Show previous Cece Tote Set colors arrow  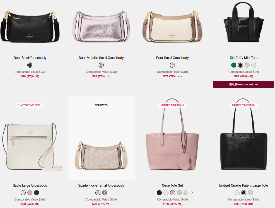(x=153, y=193)
